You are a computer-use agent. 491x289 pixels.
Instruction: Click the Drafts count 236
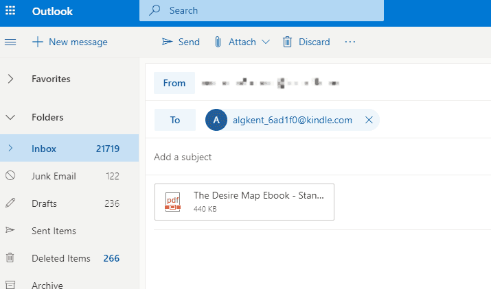(112, 203)
